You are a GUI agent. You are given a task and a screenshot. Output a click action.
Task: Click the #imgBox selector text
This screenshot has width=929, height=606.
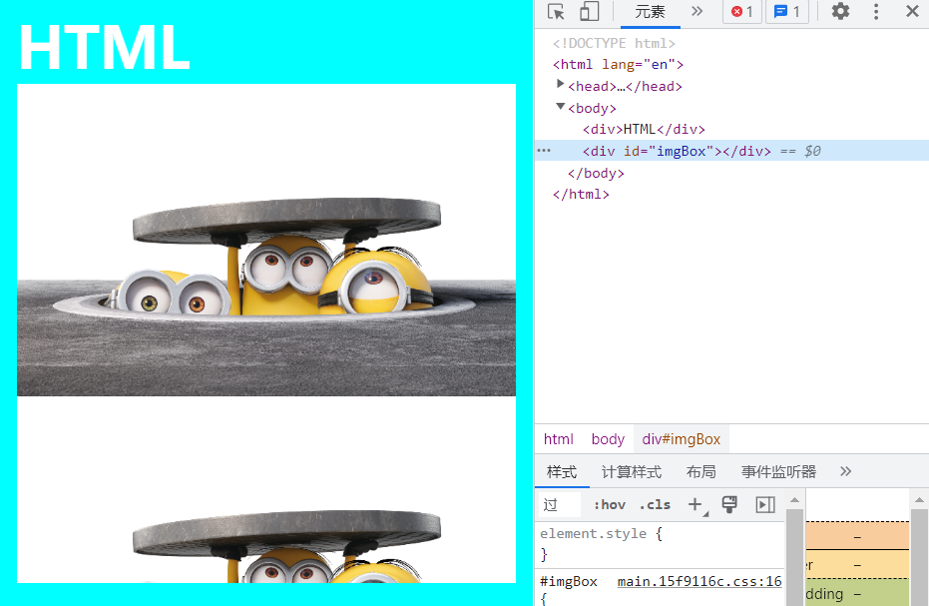(x=568, y=582)
